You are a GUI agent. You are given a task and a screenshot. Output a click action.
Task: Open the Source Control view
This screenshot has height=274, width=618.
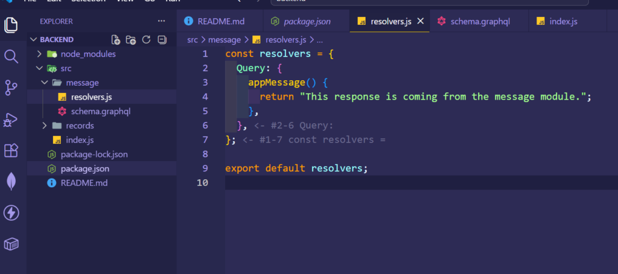11,88
